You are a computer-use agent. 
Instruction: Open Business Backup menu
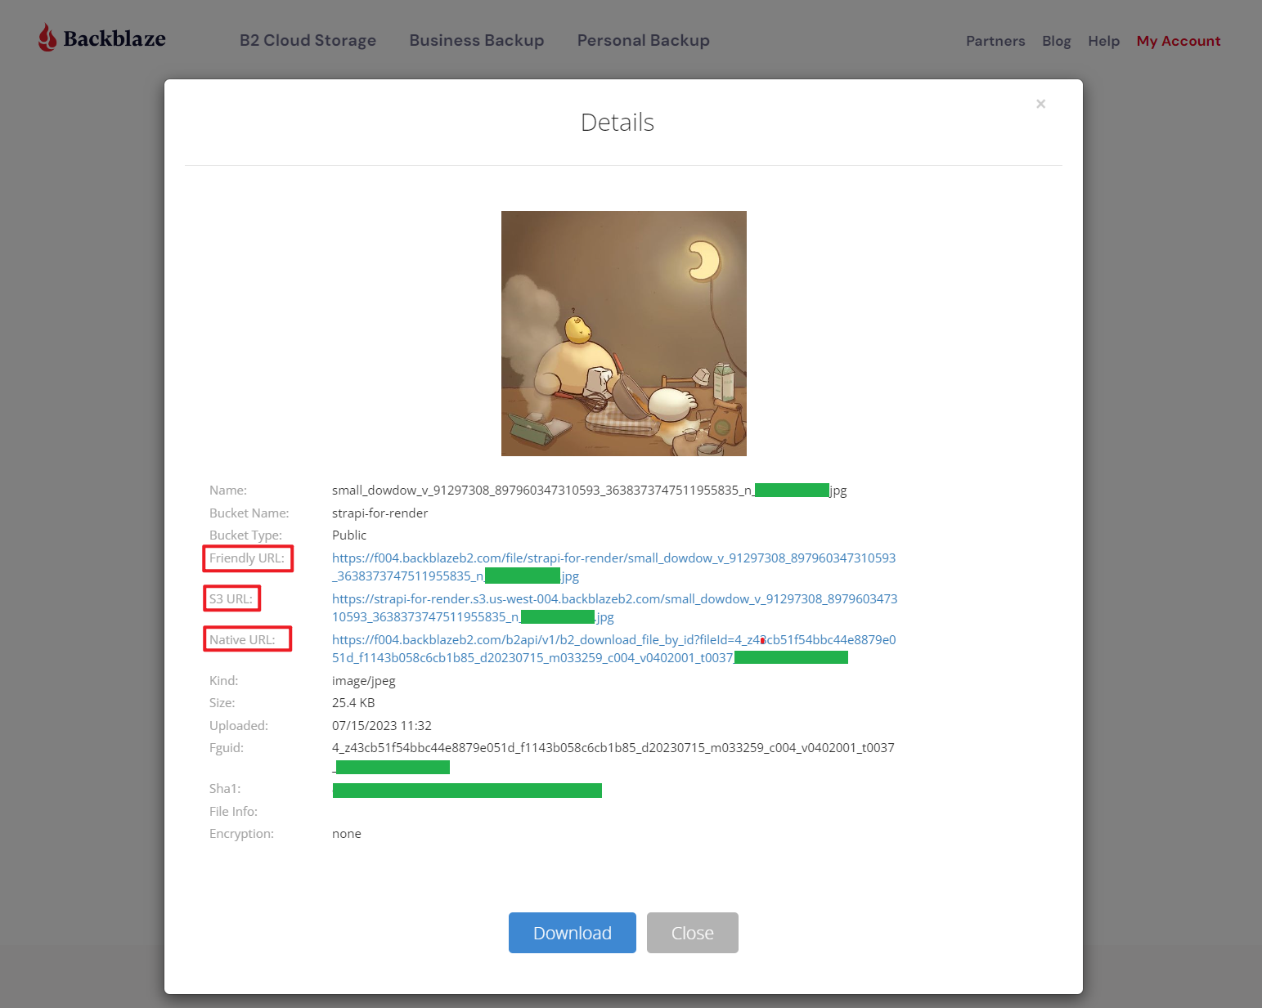point(477,40)
